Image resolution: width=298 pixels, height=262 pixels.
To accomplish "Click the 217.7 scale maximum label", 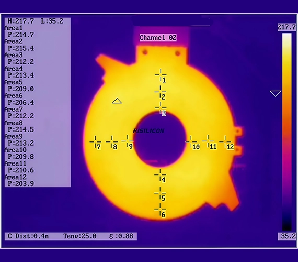I will (286, 27).
